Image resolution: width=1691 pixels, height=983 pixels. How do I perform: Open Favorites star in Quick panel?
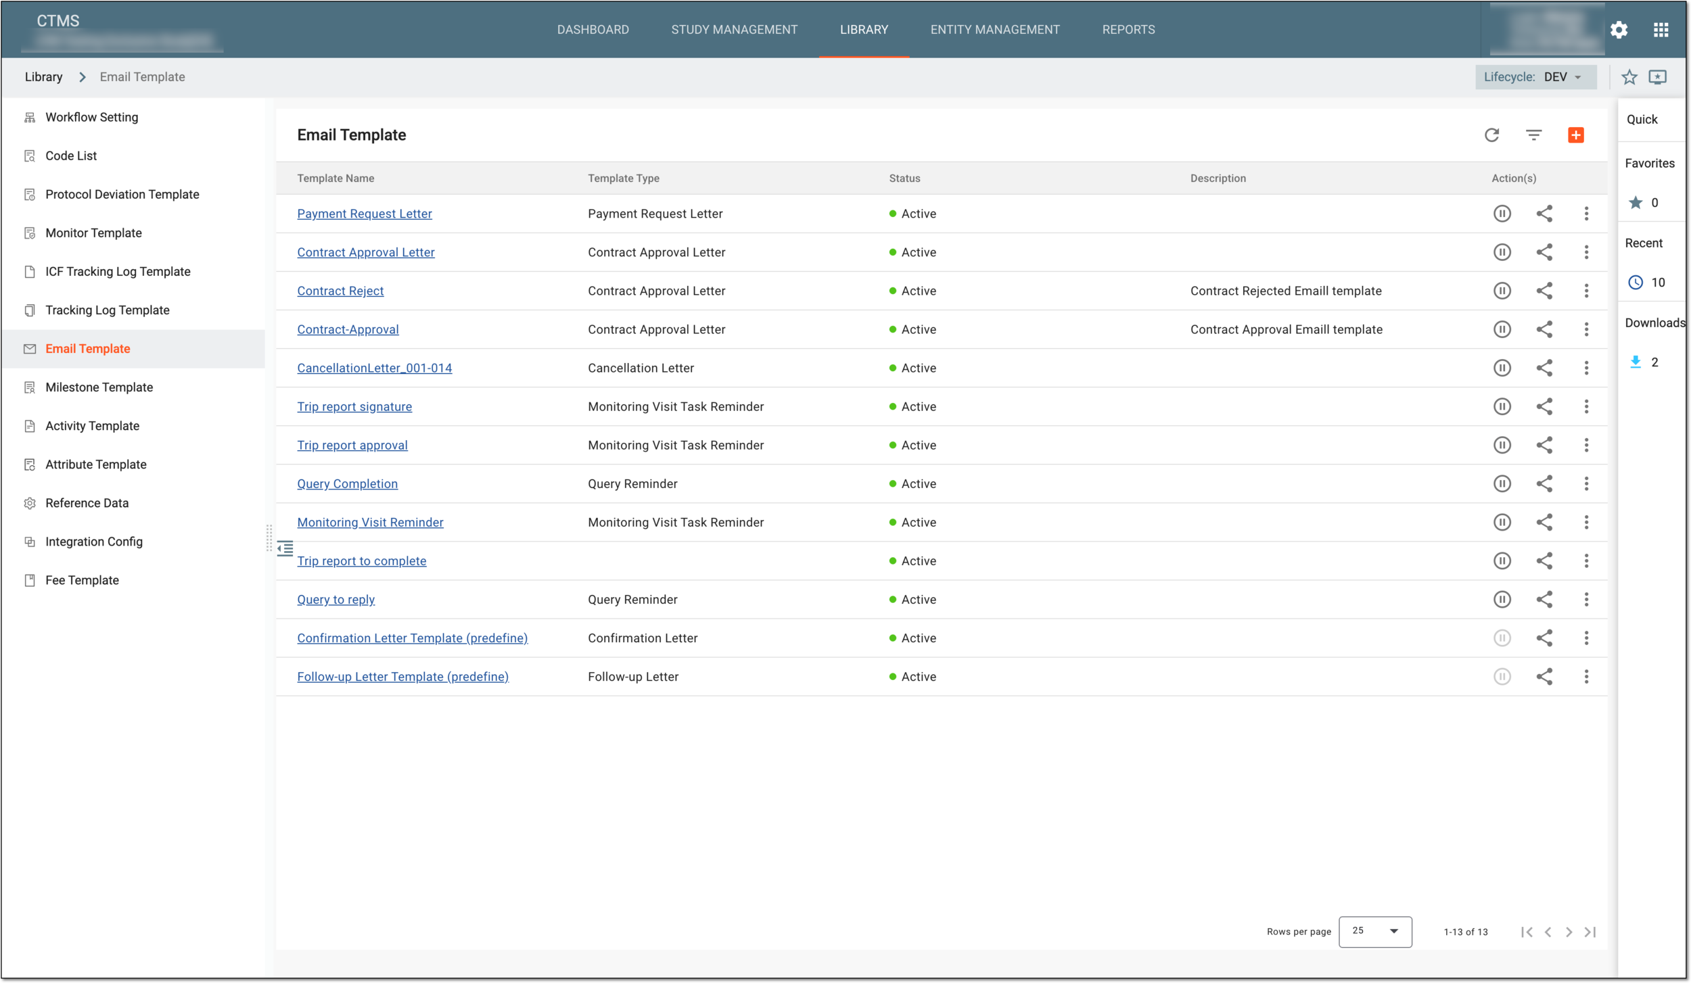click(x=1636, y=203)
